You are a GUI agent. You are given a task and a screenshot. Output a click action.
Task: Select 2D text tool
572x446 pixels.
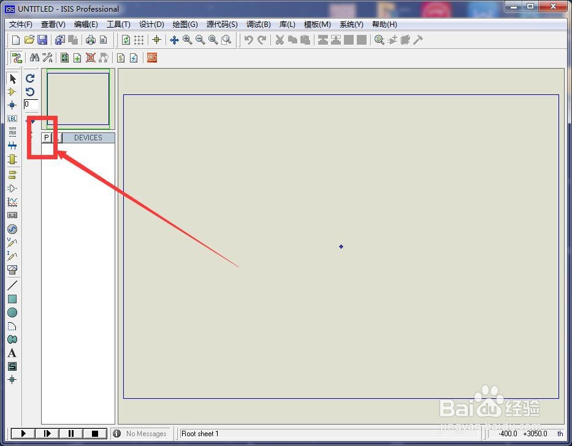click(12, 353)
